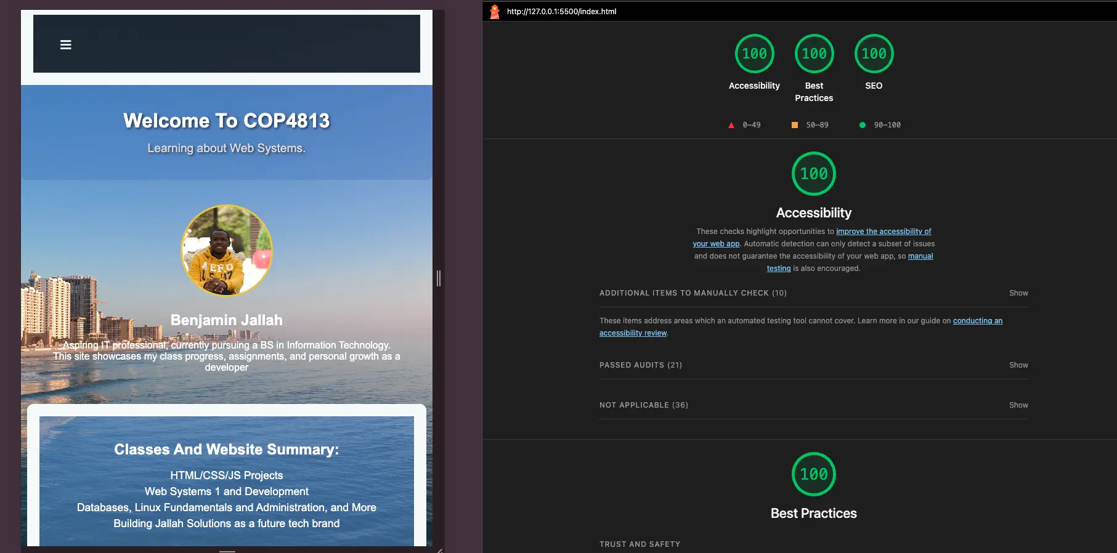Click the Accessibility score gauge at top

tap(754, 54)
